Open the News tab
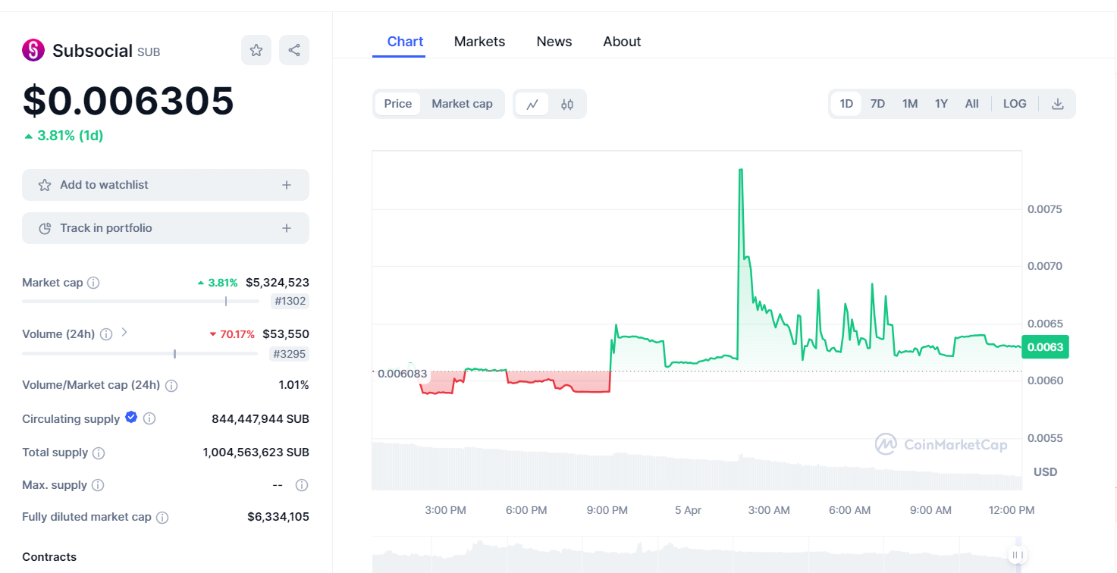 point(554,42)
